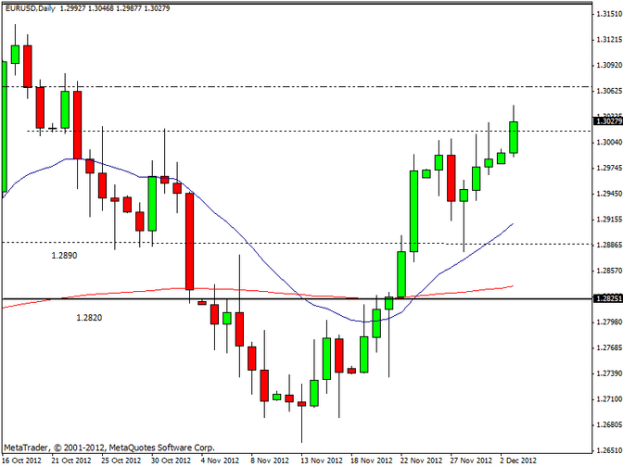Click the 1.28251 price marker on axis

[x=607, y=299]
